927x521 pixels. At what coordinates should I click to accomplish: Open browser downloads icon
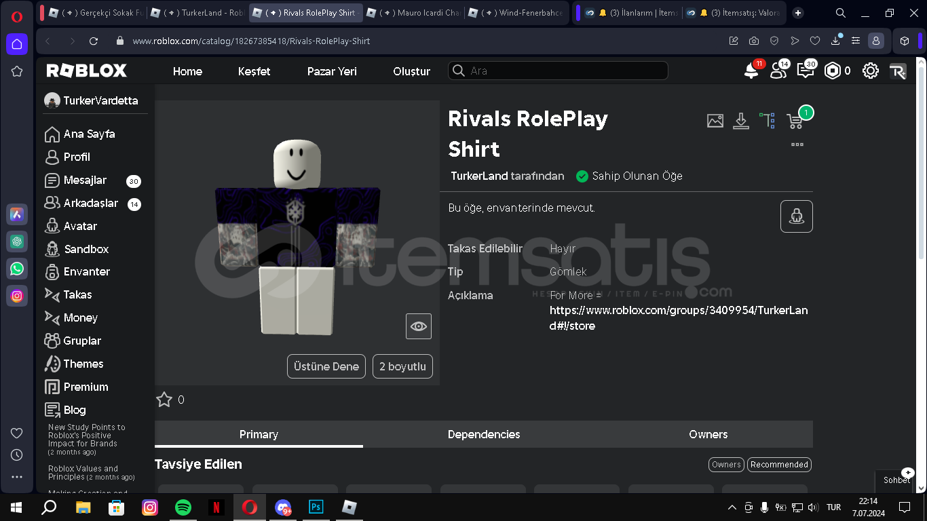835,41
